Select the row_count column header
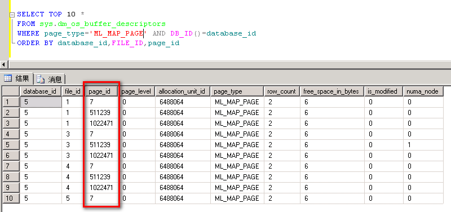This screenshot has width=451, height=212. click(281, 91)
